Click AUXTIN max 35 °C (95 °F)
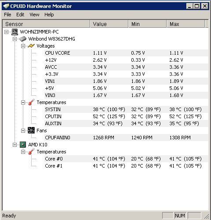 coord(184,123)
